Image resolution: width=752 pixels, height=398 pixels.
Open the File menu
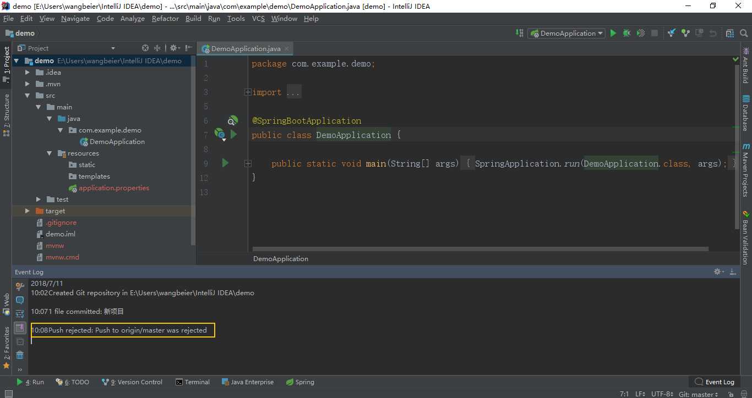click(8, 19)
